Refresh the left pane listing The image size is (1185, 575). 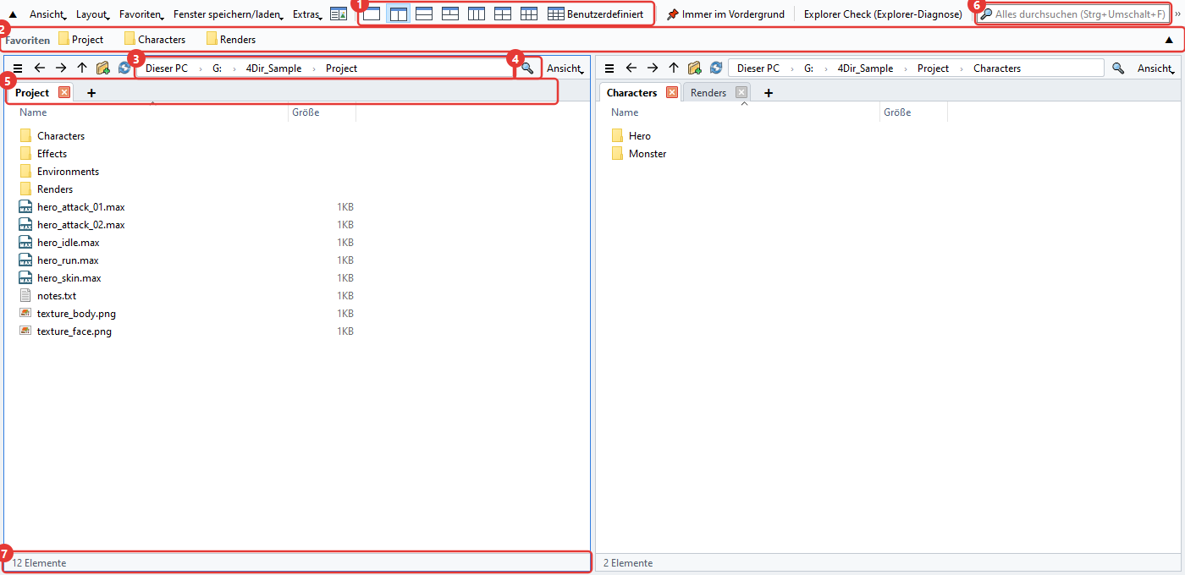(x=124, y=68)
